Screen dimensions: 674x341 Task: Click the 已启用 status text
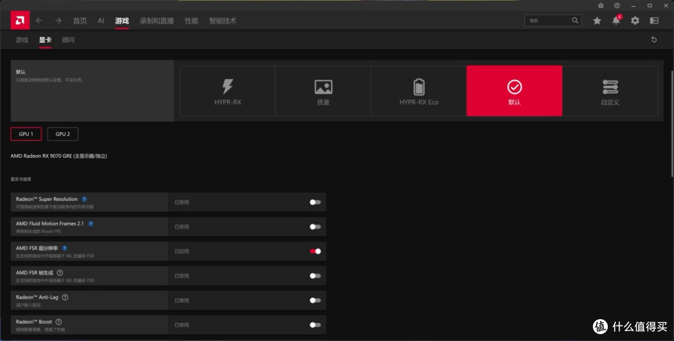(x=182, y=251)
